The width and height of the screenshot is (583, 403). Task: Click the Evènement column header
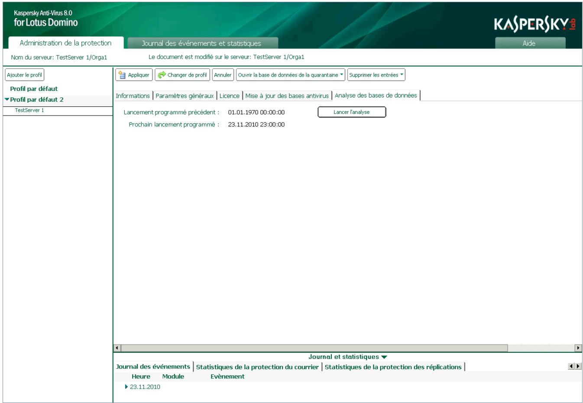click(x=227, y=377)
